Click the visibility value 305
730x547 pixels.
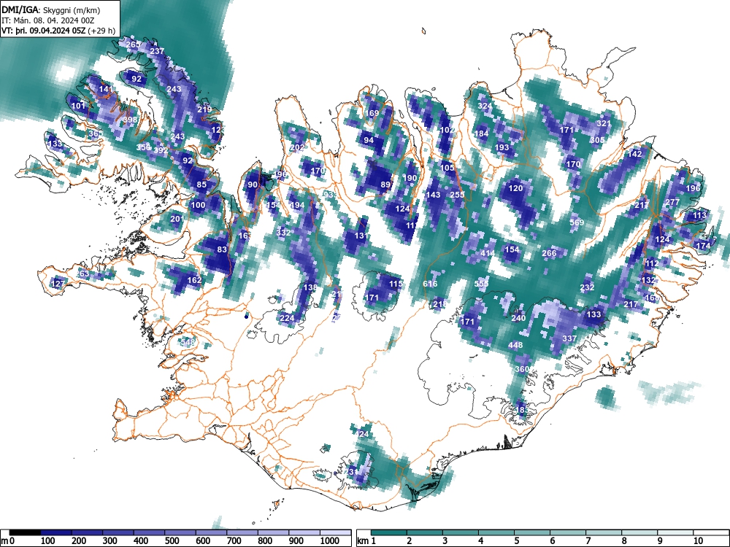(x=597, y=140)
